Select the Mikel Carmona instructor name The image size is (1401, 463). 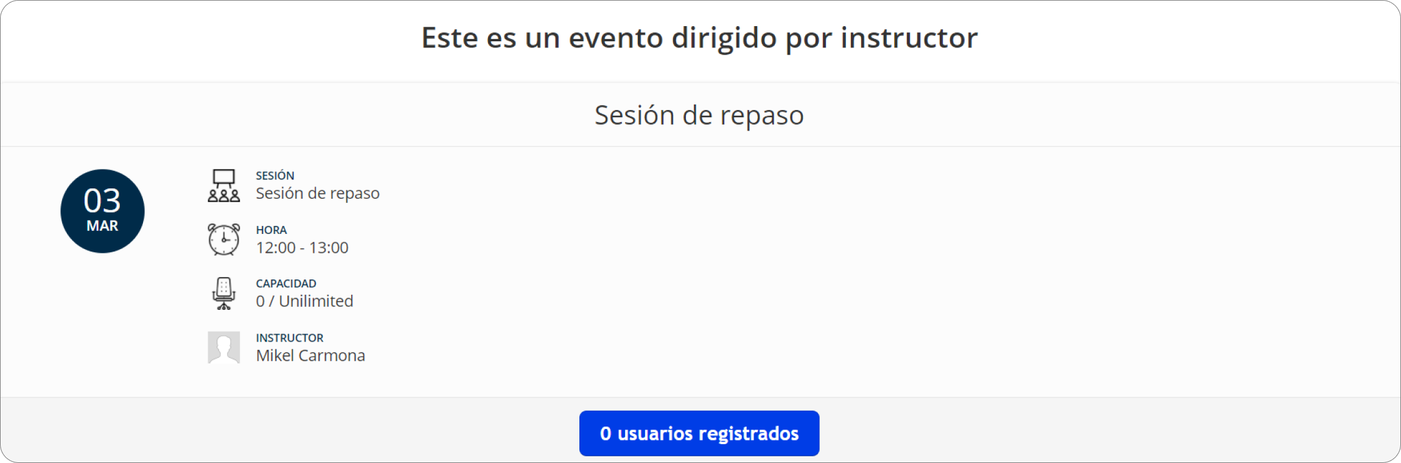tap(310, 355)
